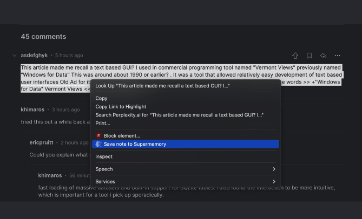Viewport: 362px width, 219px height.
Task: Click the 5 hours ago timestamp
Action: [69, 56]
